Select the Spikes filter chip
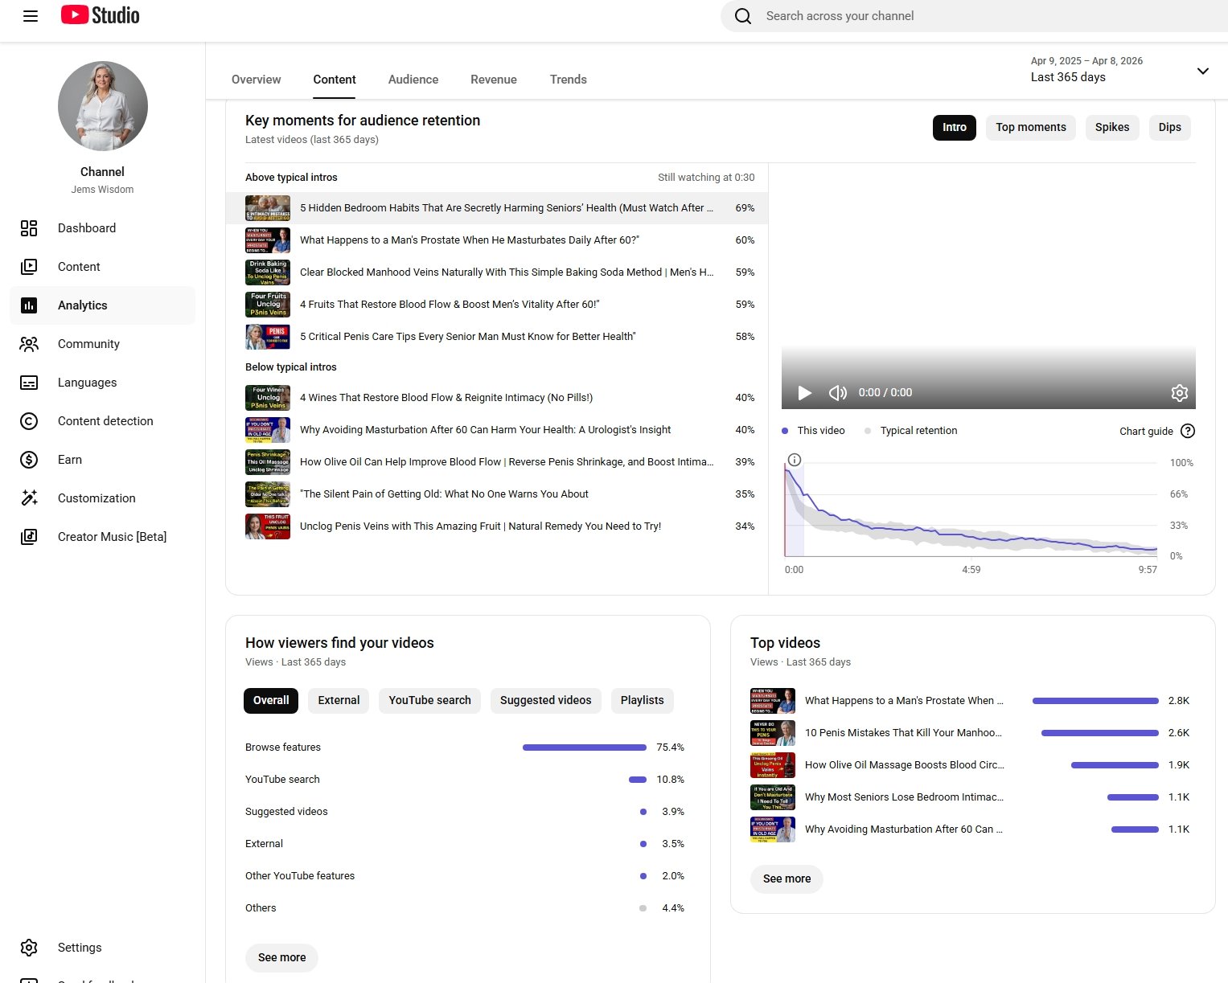This screenshot has width=1228, height=983. click(1111, 127)
